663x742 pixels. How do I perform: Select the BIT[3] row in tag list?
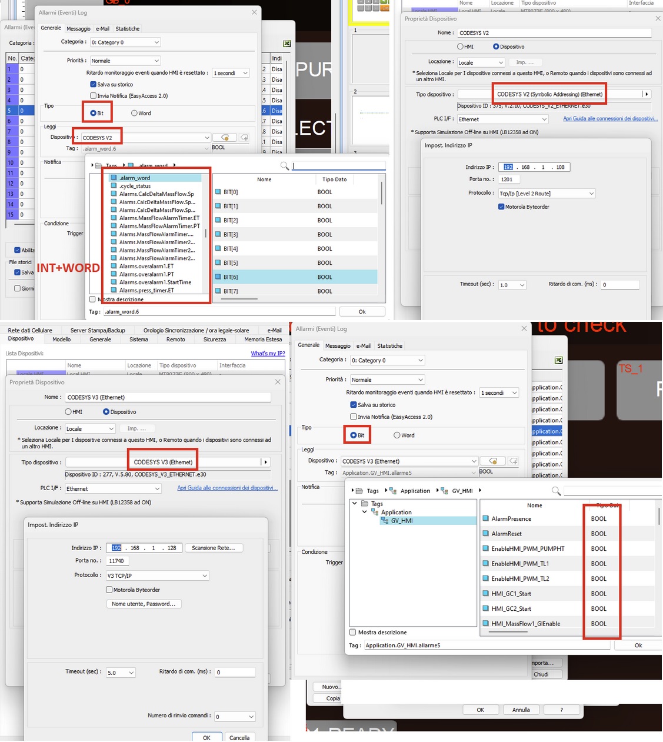[x=295, y=234]
